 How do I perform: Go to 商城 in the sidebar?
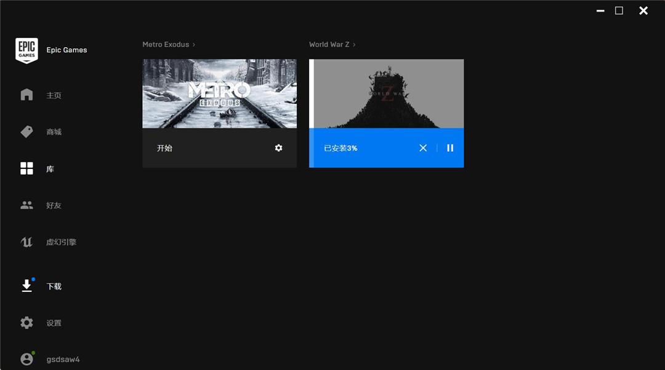point(54,132)
